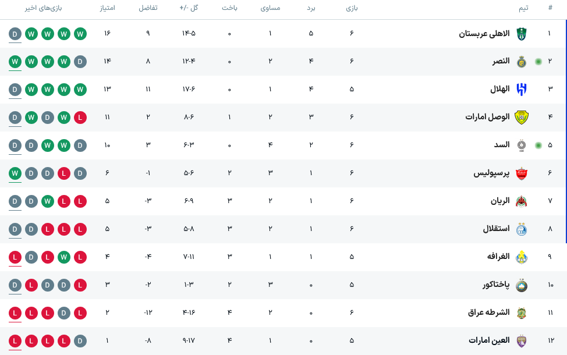The width and height of the screenshot is (567, 355).
Task: Click the تفاضل column header
Action: pyautogui.click(x=148, y=8)
